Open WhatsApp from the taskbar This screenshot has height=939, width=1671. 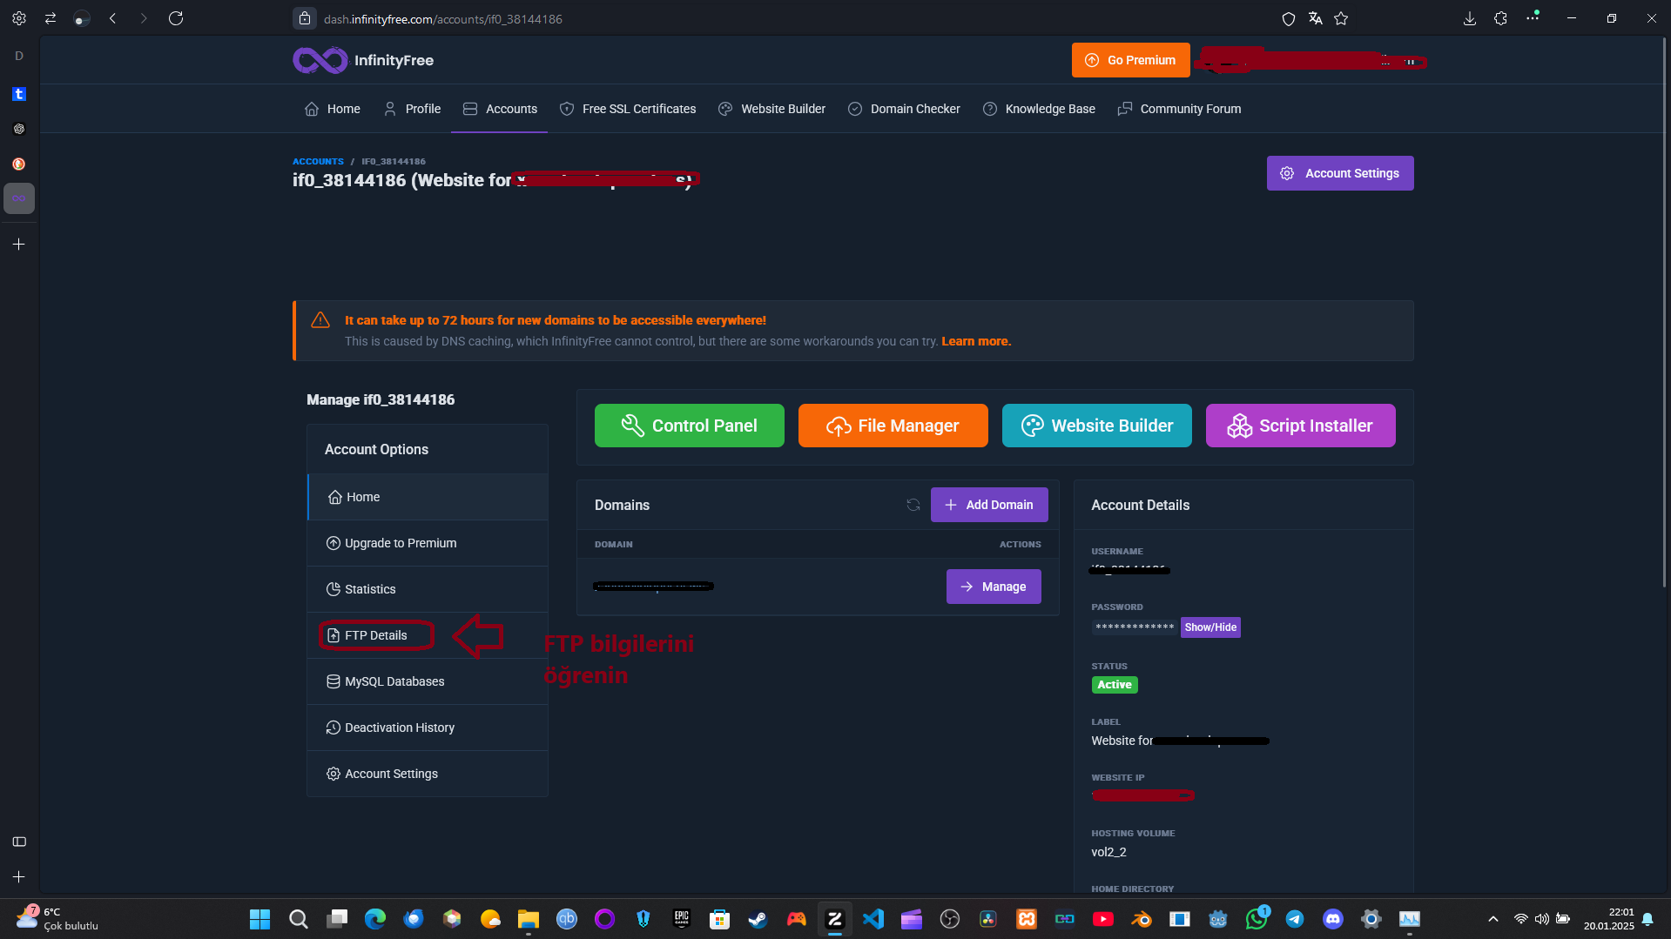[x=1257, y=919]
